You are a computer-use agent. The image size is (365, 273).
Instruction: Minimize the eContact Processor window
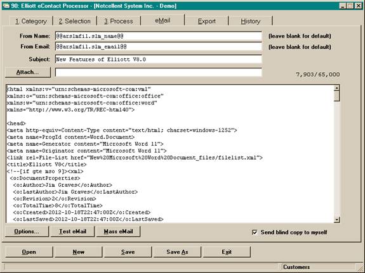pos(342,6)
